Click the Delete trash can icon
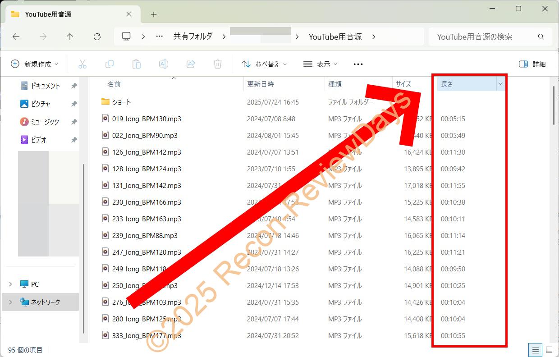 tap(217, 64)
